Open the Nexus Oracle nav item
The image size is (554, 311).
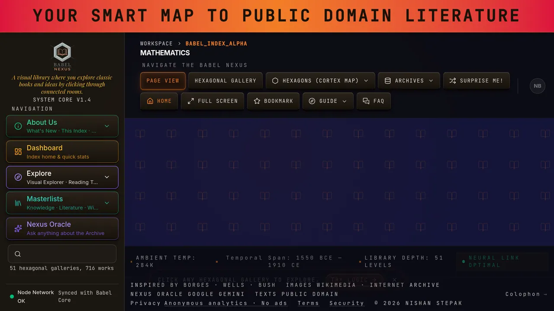(62, 228)
